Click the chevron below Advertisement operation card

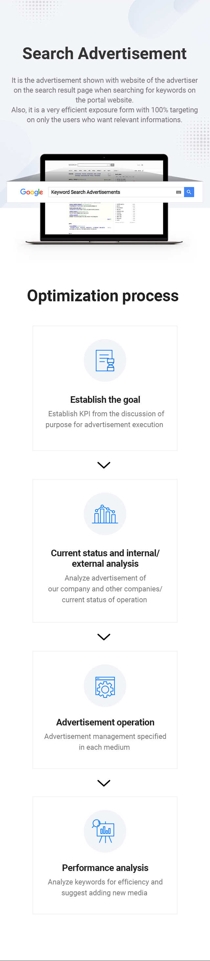[104, 783]
